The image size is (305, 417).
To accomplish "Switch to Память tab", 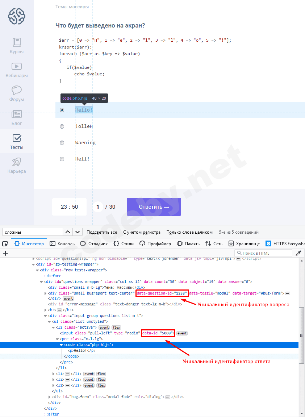I will pos(188,243).
